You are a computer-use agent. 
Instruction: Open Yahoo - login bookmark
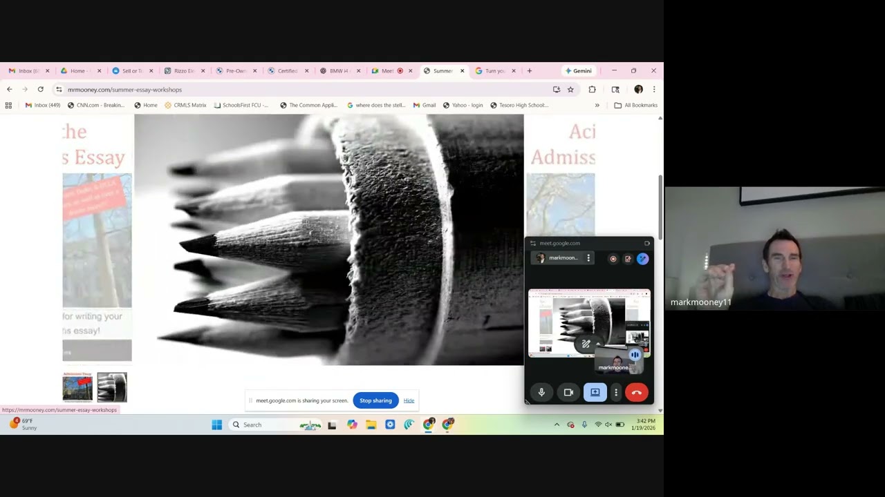463,105
